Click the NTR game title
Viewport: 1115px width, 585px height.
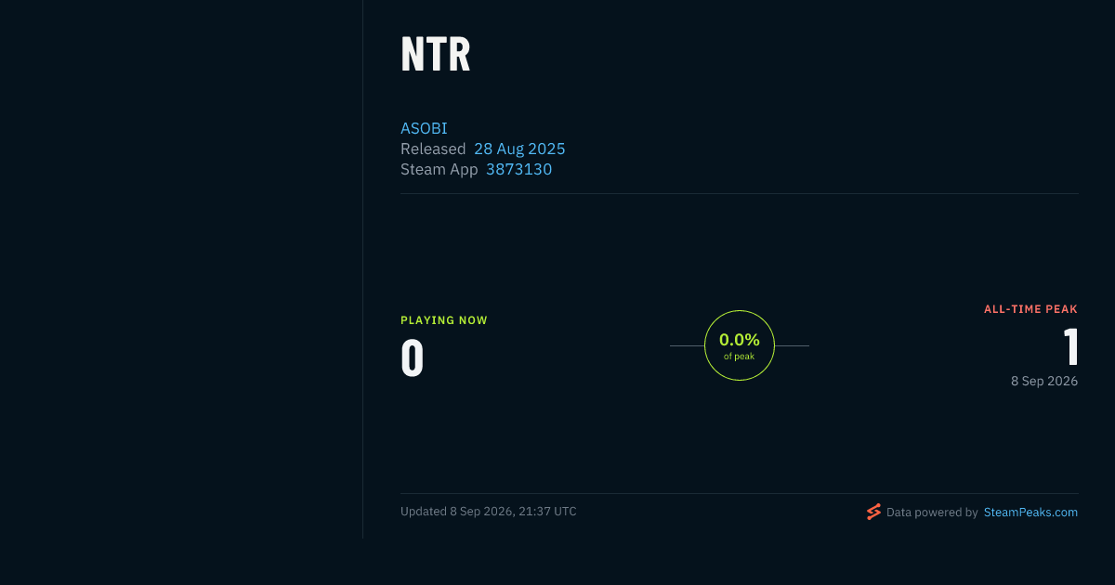[x=436, y=55]
